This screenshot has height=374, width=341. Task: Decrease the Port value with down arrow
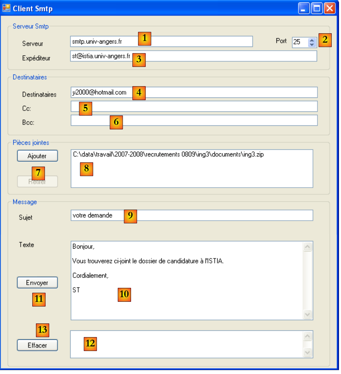pos(312,44)
